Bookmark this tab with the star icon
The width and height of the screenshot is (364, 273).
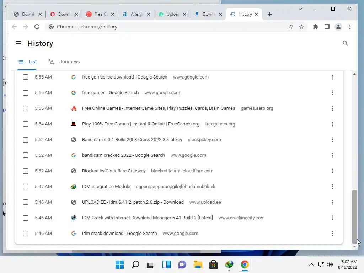click(301, 27)
